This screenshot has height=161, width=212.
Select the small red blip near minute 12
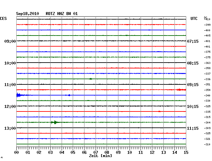pos(159,111)
